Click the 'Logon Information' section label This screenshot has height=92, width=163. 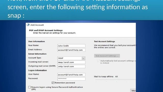(x=37, y=70)
